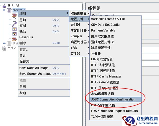Expand 配置元件 submenu
Image resolution: width=159 pixels, height=126 pixels.
coord(79,19)
